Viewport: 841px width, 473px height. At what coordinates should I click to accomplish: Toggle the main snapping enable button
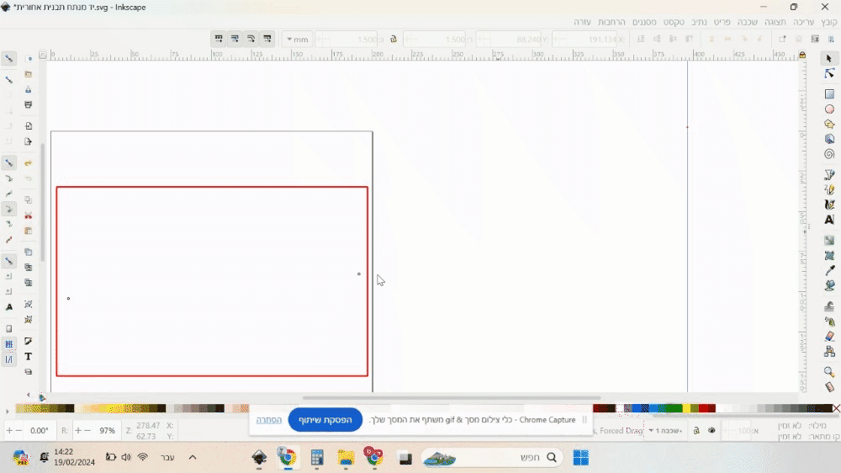[9, 58]
